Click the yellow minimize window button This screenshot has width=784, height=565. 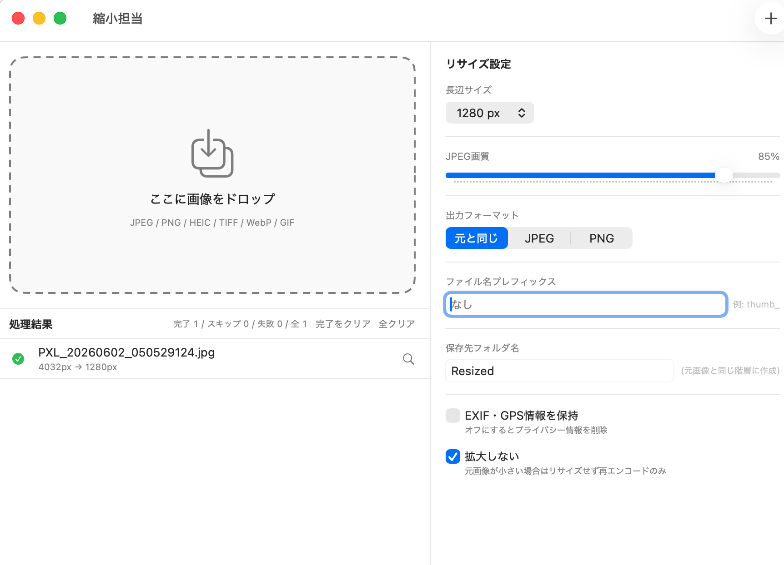point(39,18)
